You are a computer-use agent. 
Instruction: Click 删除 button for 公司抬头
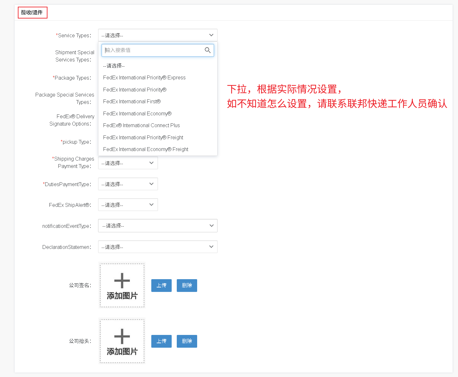[187, 341]
